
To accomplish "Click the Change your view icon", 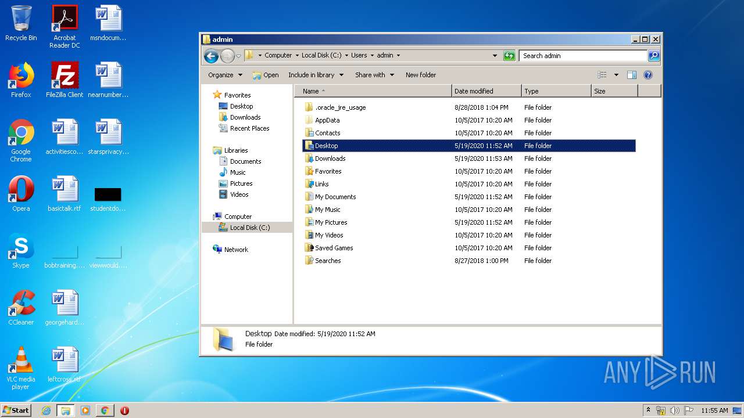I will (602, 75).
